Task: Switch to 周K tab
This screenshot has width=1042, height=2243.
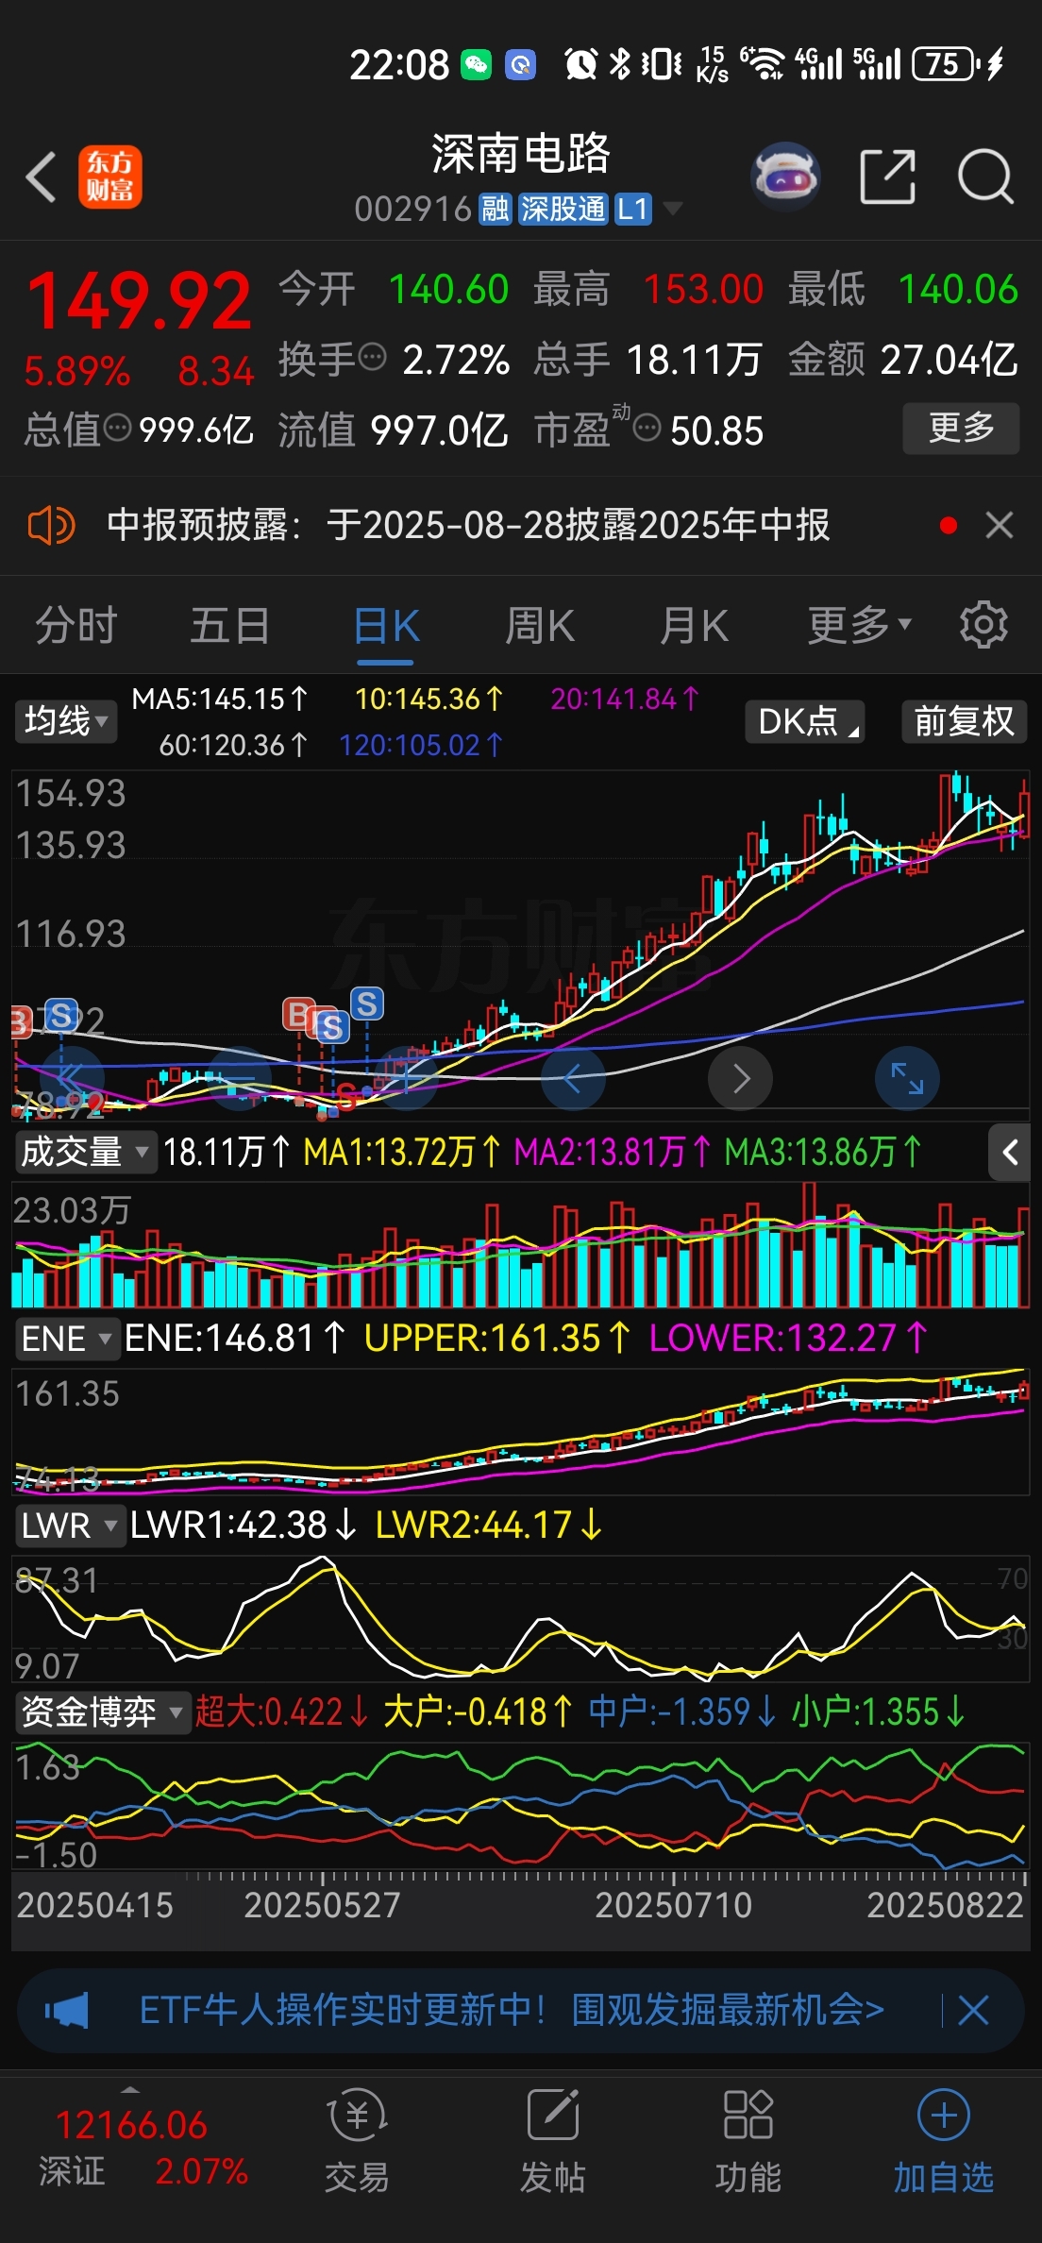Action: (x=539, y=626)
